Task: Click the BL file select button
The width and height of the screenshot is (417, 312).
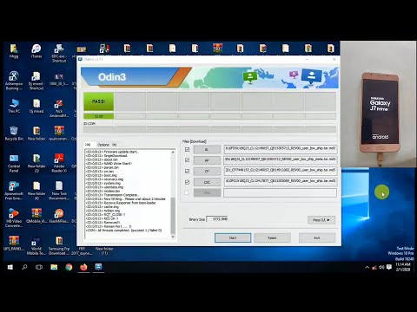Action: (x=207, y=150)
